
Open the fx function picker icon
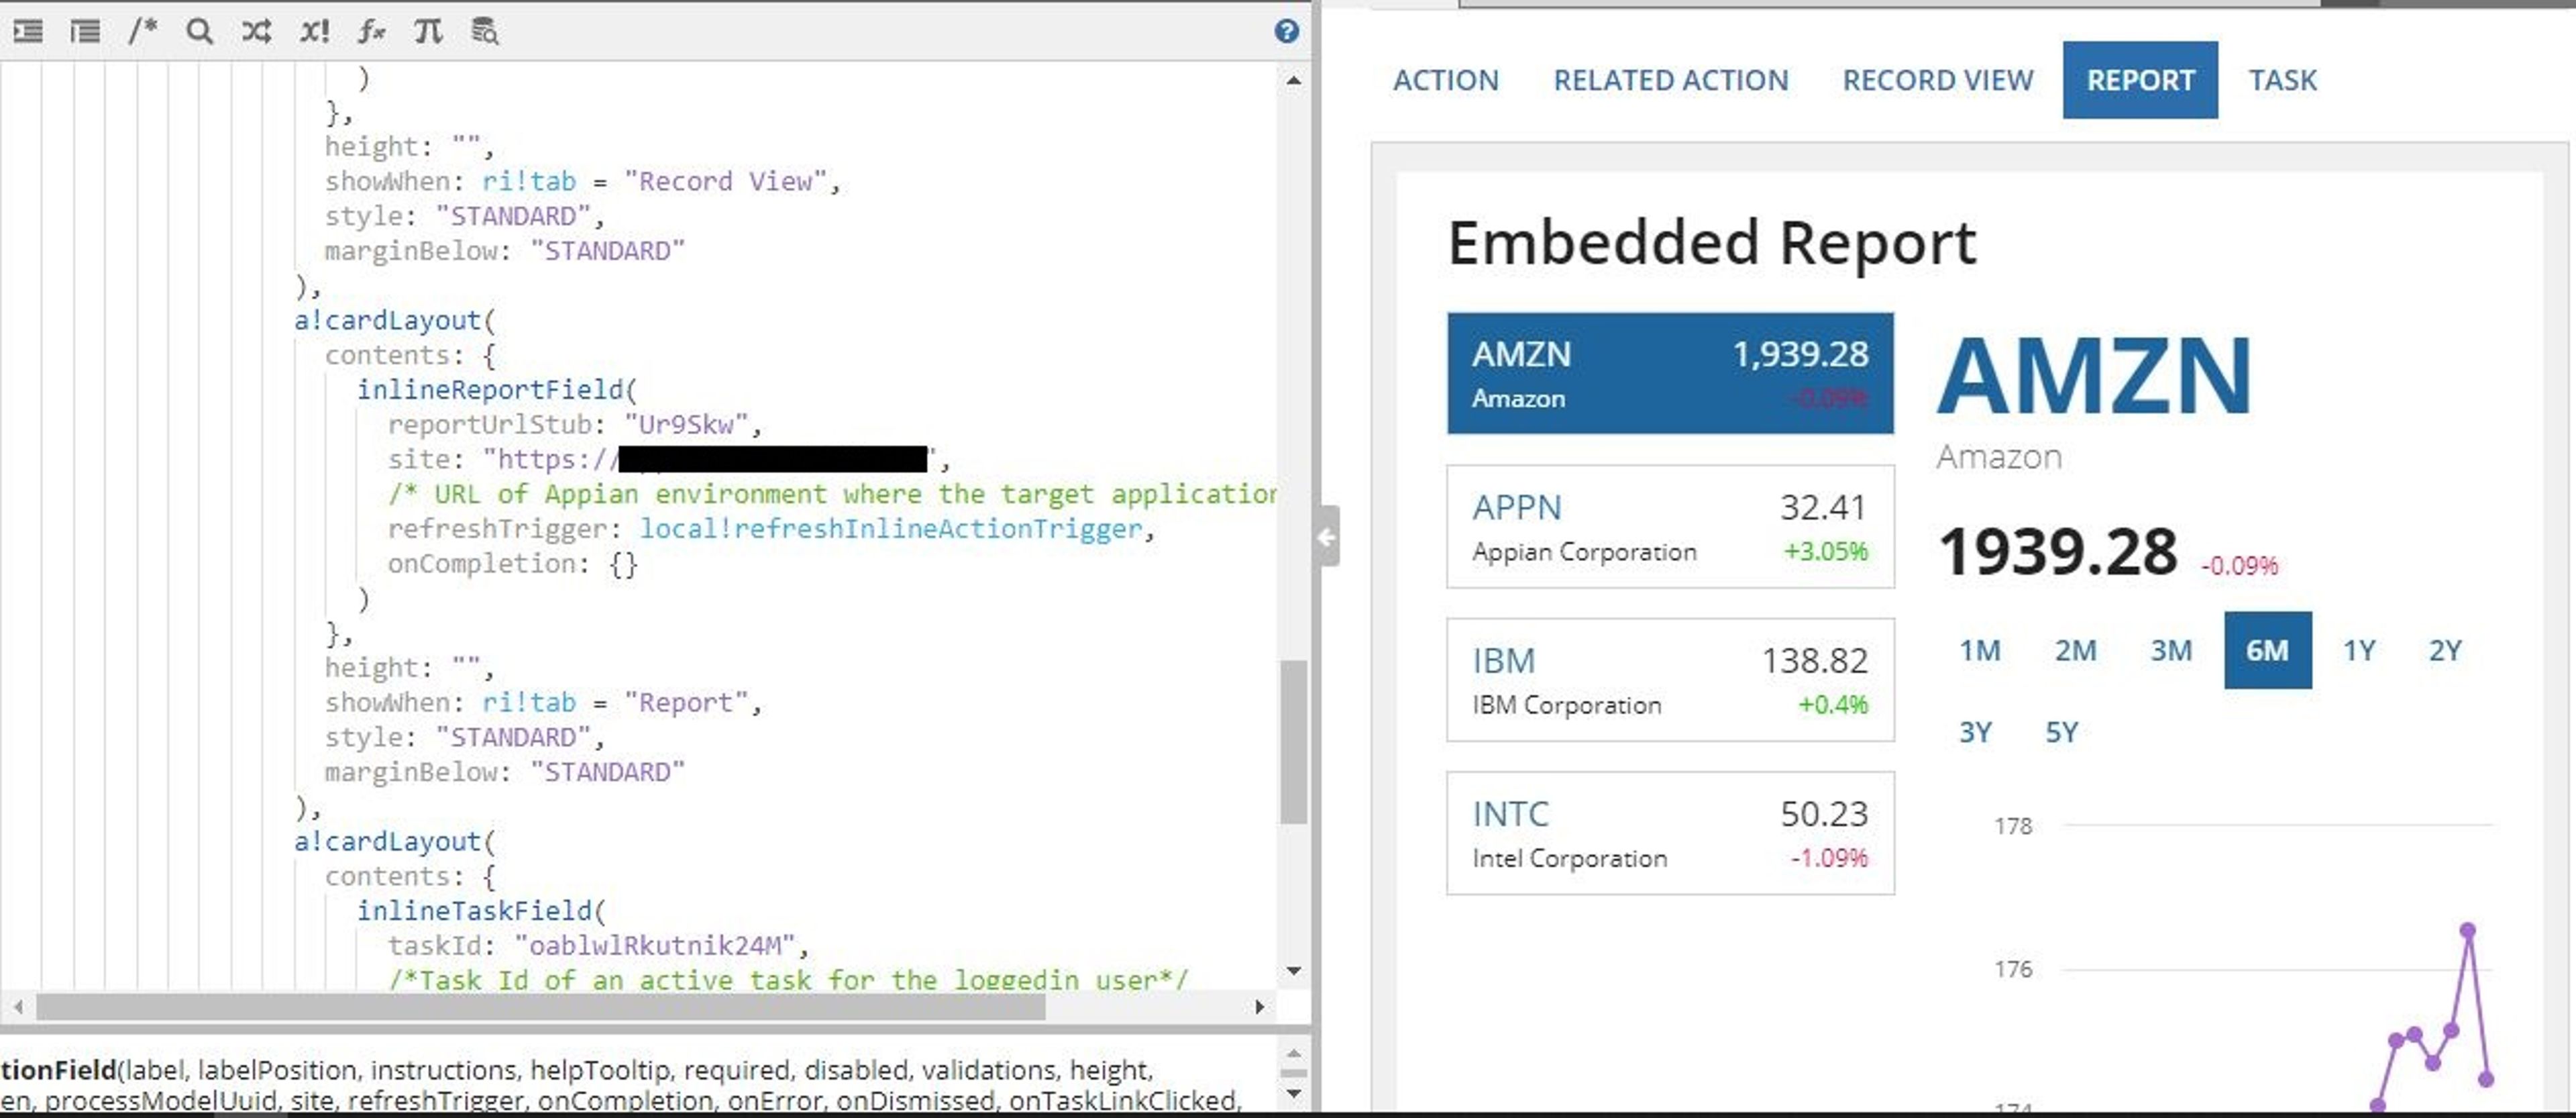(371, 32)
